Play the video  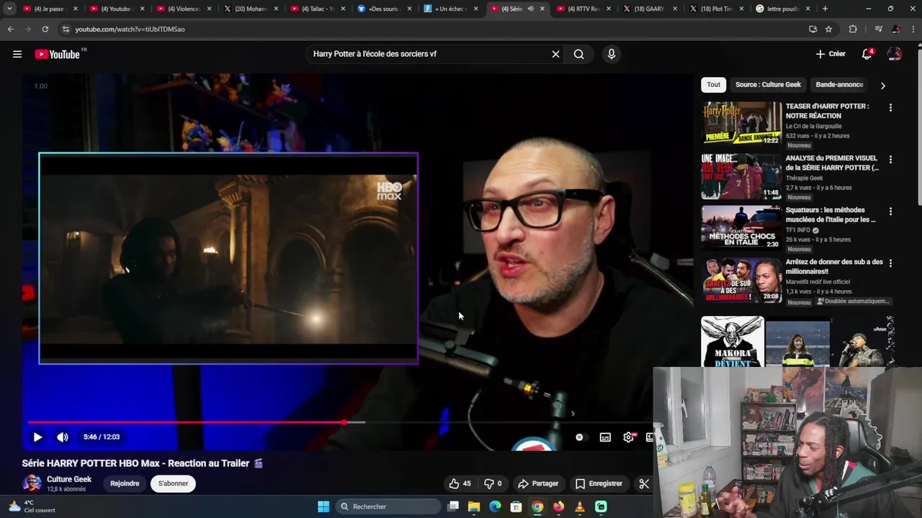tap(37, 437)
